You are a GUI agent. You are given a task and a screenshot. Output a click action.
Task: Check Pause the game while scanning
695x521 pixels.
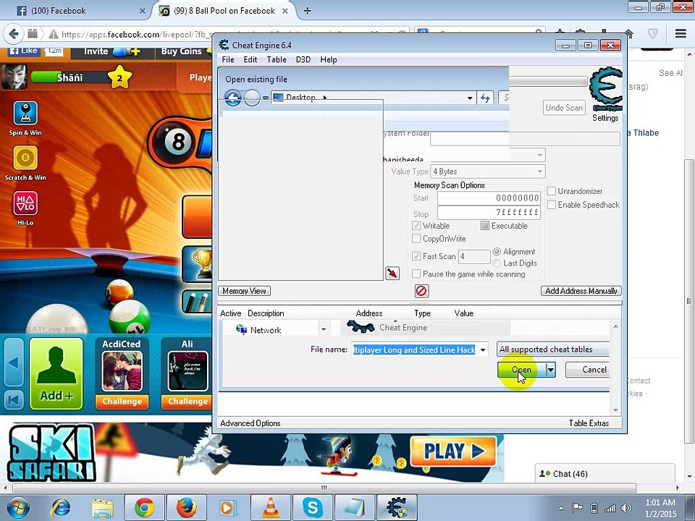click(x=416, y=274)
